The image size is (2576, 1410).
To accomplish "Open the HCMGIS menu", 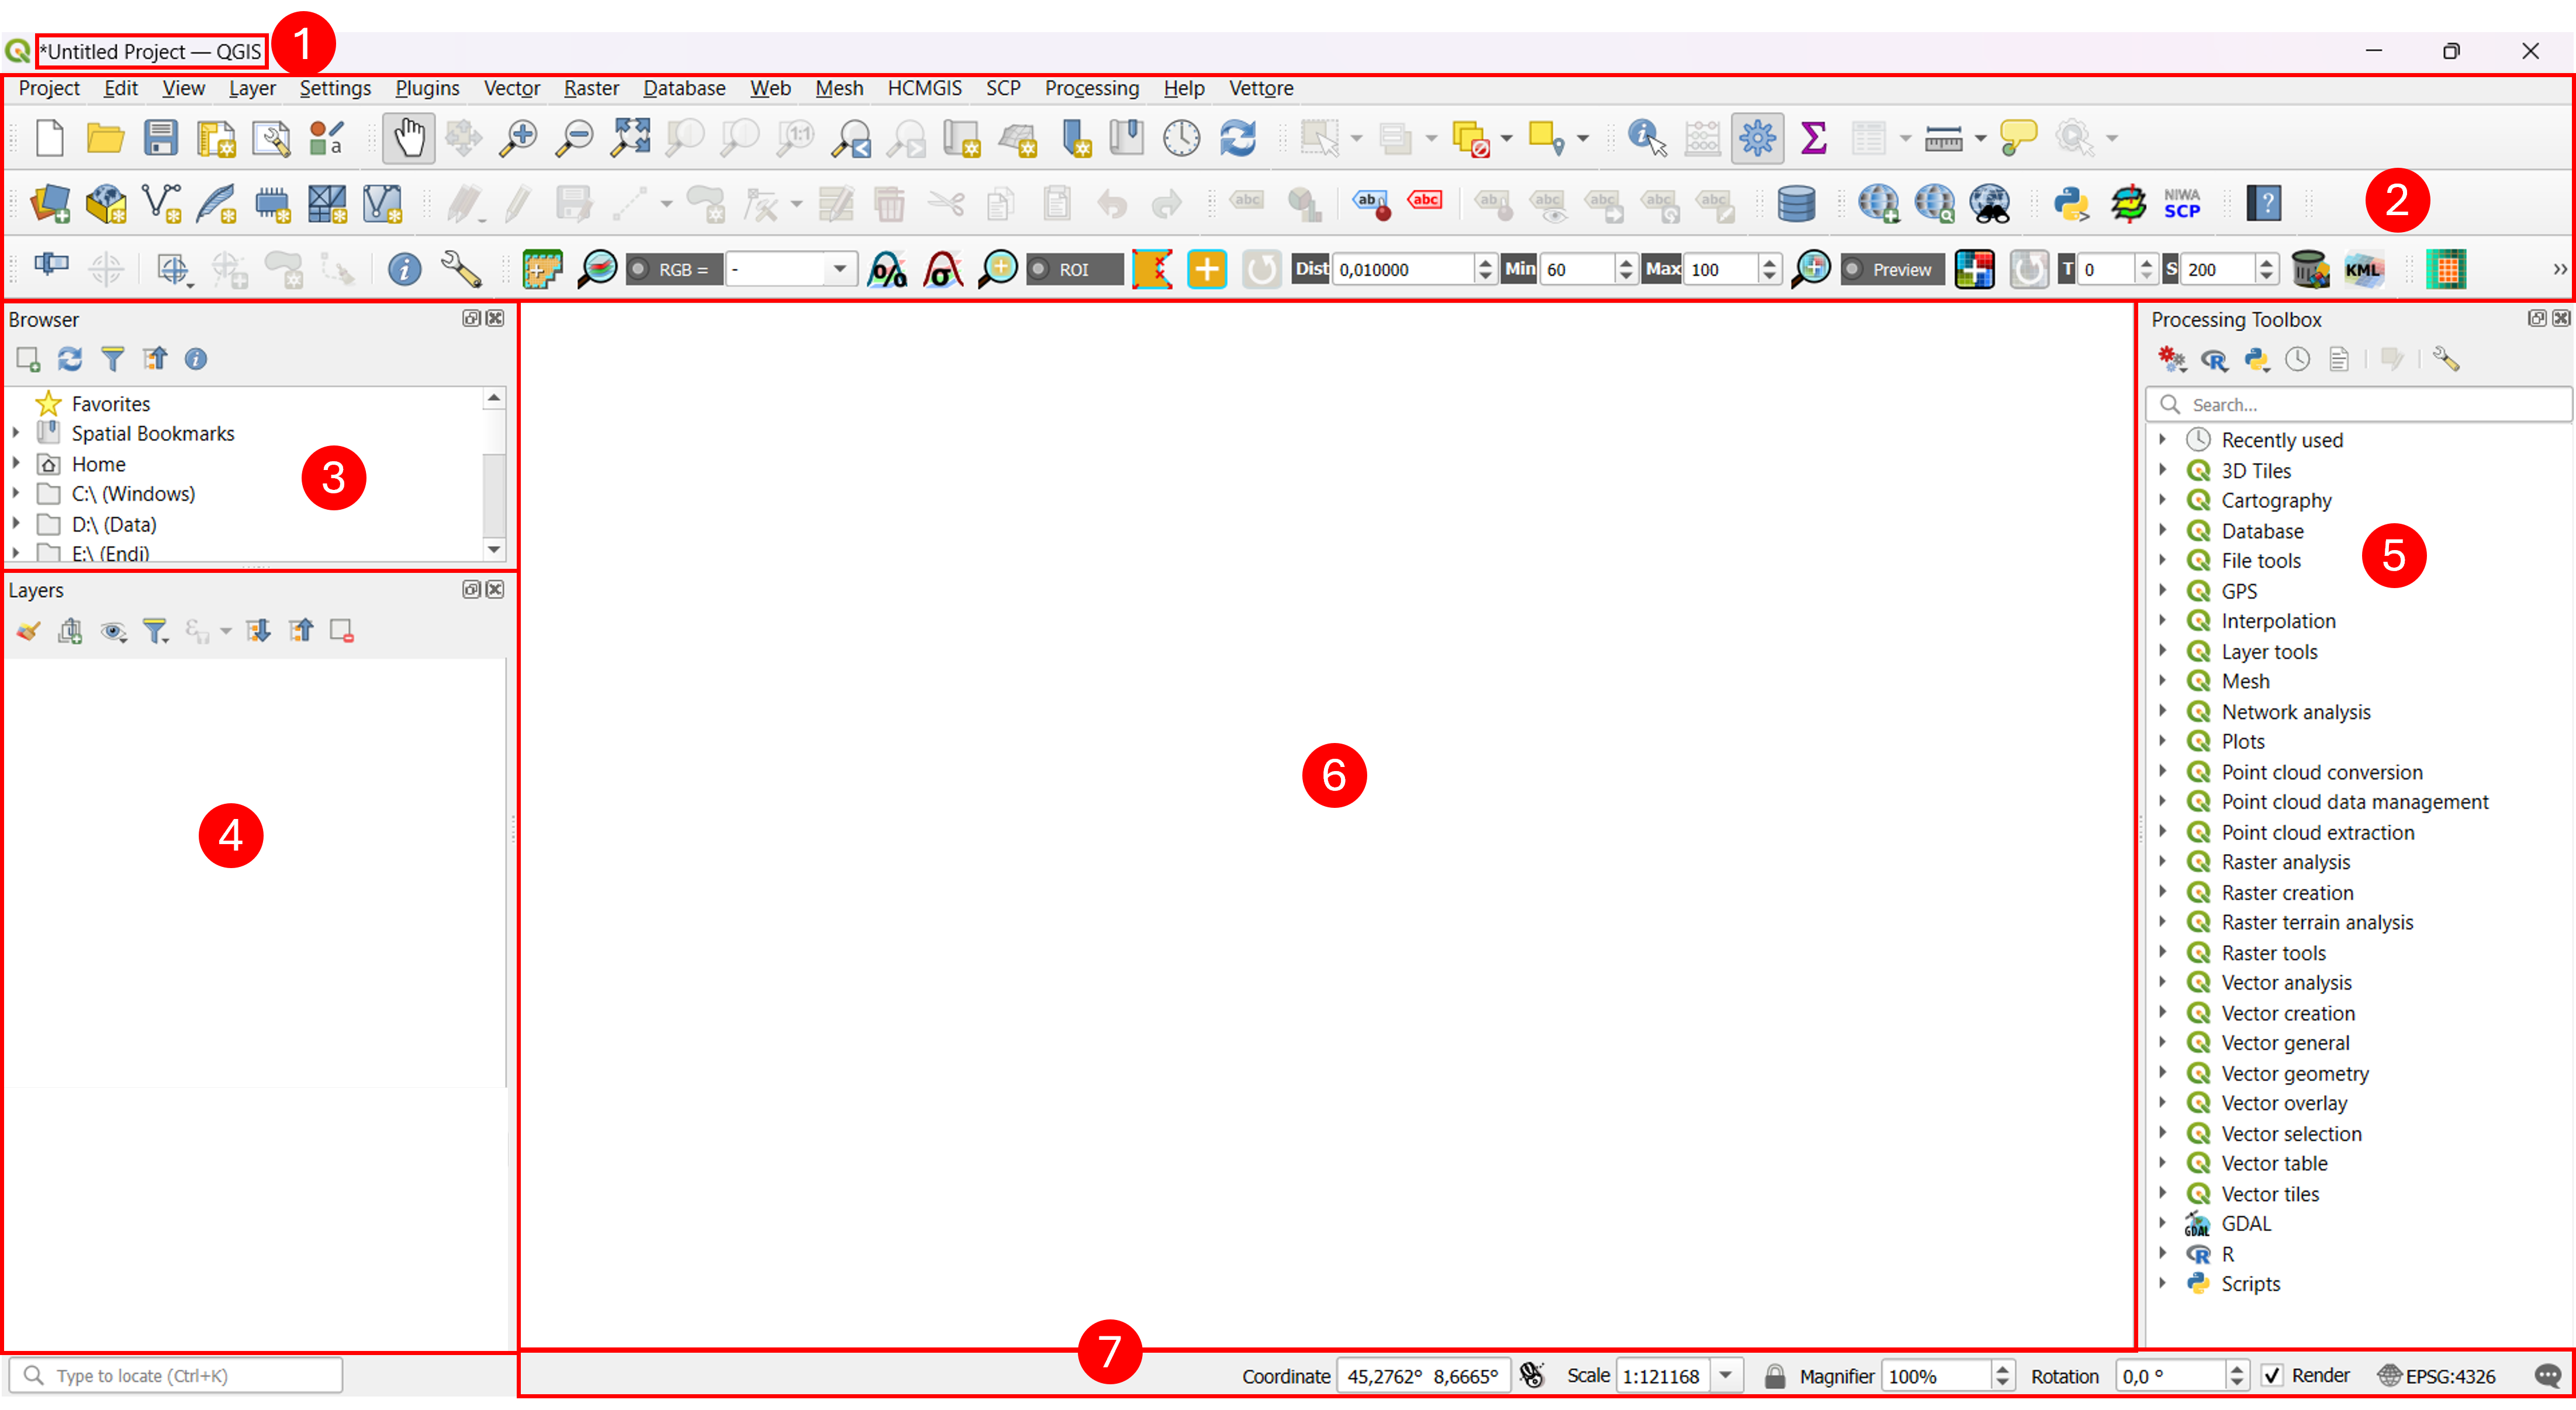I will point(924,88).
